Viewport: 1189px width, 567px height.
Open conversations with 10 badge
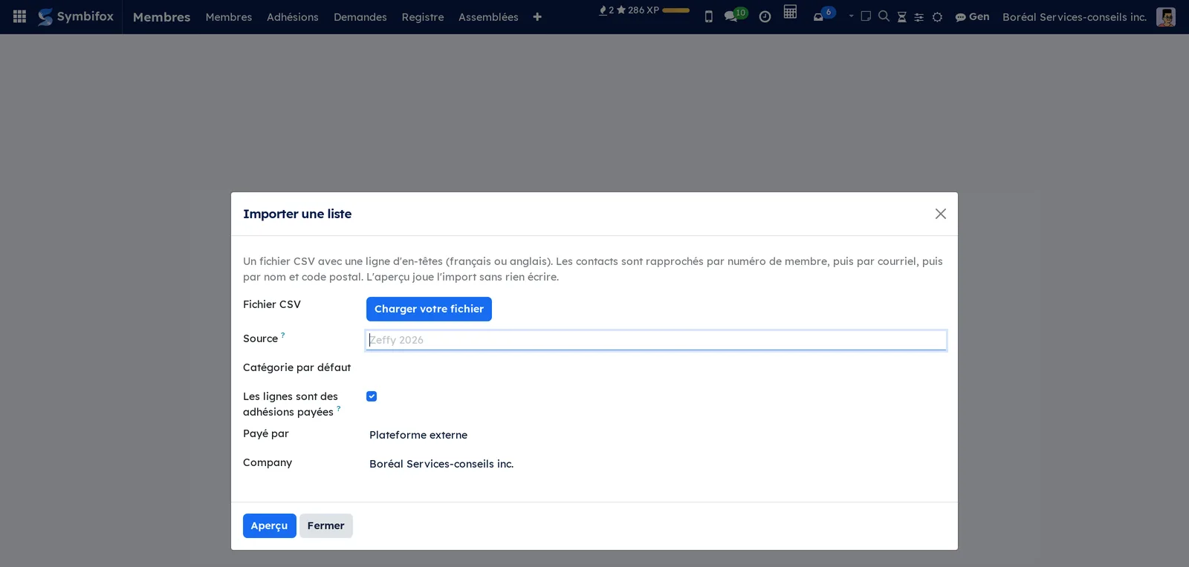pos(735,15)
